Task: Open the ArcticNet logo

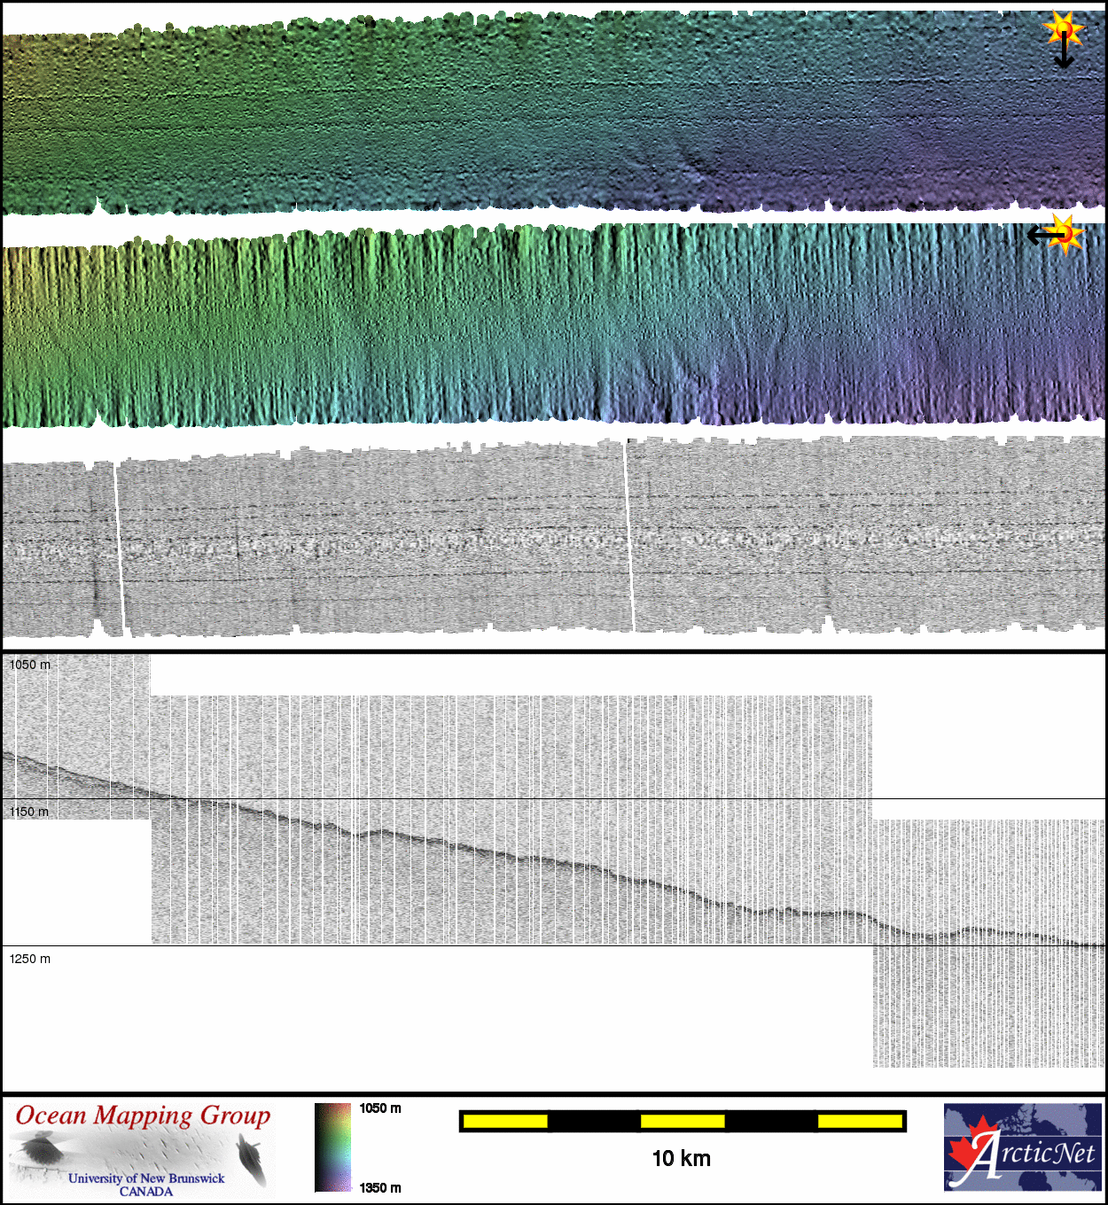Action: click(x=1022, y=1147)
